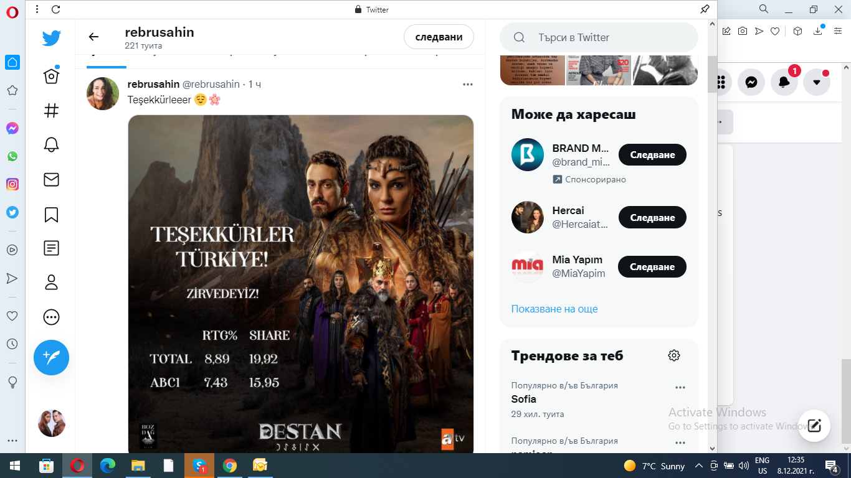Click the Twitter bird home logo
The image size is (851, 478).
52,39
